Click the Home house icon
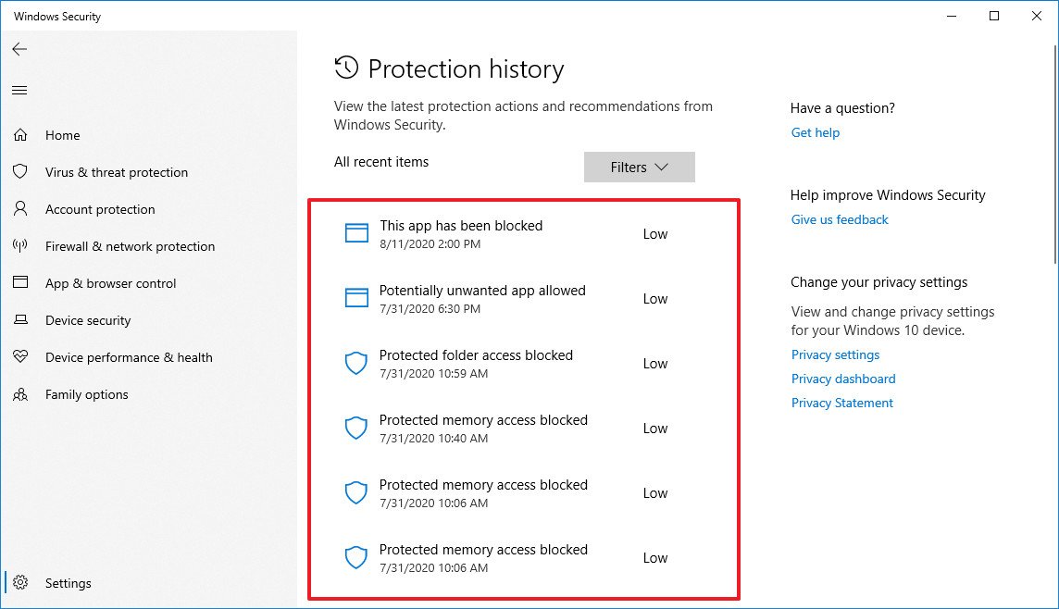 [x=20, y=135]
